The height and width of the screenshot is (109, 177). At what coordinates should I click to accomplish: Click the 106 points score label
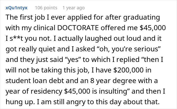46,8
